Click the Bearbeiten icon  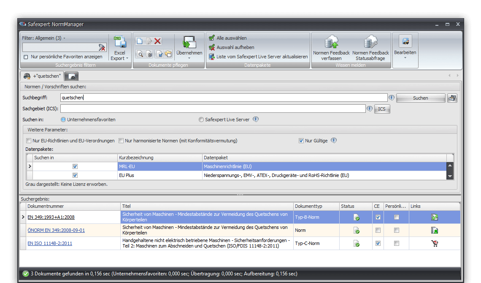tap(405, 41)
